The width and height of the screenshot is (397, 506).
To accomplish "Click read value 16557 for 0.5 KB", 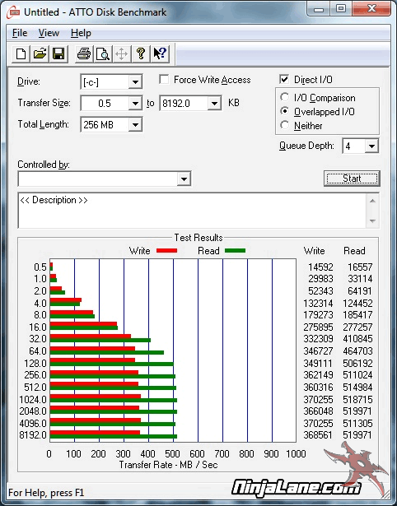I will pos(360,267).
